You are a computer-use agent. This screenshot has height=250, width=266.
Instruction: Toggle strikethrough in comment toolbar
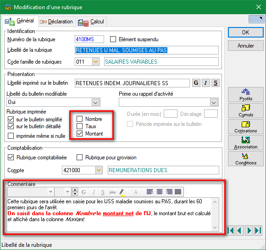coord(112,192)
